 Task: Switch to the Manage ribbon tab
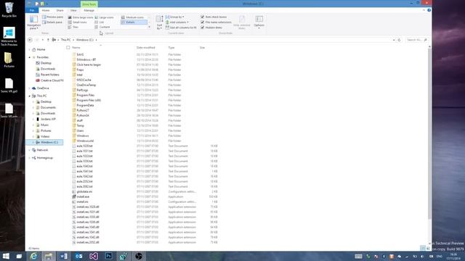click(x=89, y=10)
